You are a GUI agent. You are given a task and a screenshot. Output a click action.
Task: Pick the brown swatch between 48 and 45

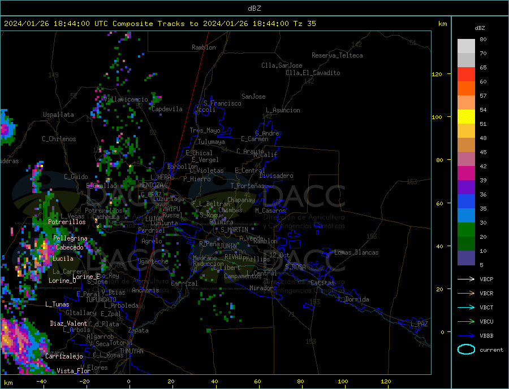tap(466, 145)
